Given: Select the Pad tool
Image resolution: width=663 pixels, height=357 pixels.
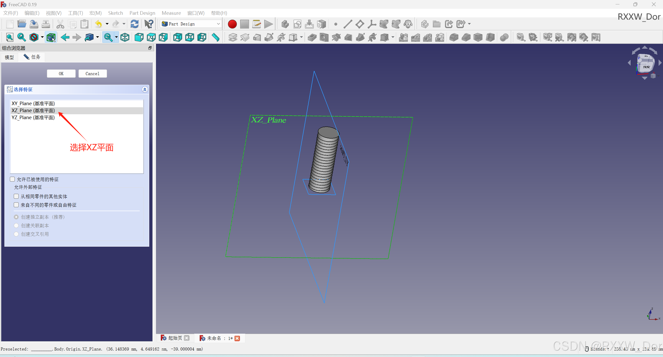Looking at the screenshot, I should point(232,37).
